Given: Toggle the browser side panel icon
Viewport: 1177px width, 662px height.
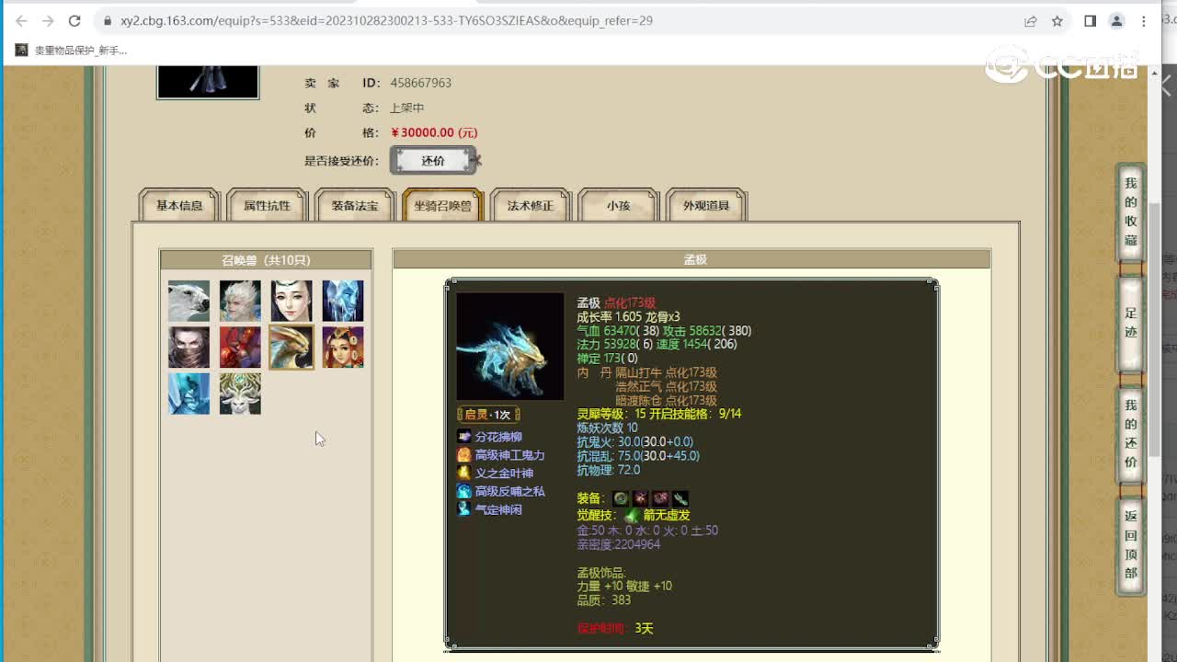Looking at the screenshot, I should pos(1090,20).
